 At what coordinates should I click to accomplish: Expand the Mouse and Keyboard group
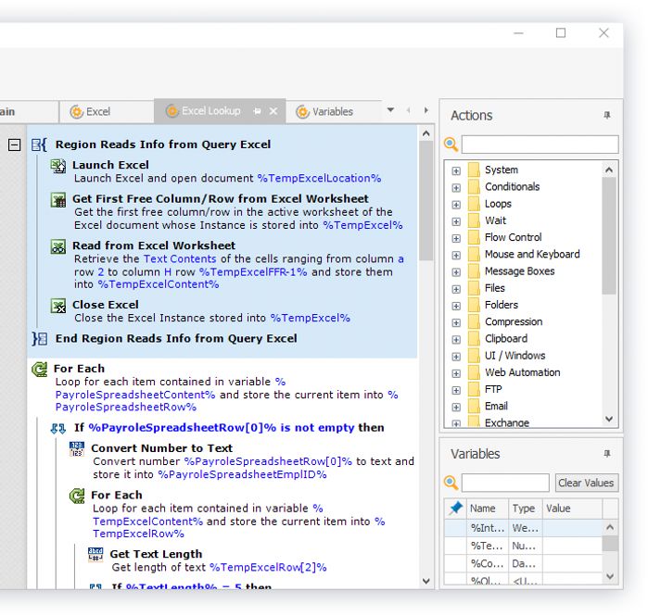point(456,255)
